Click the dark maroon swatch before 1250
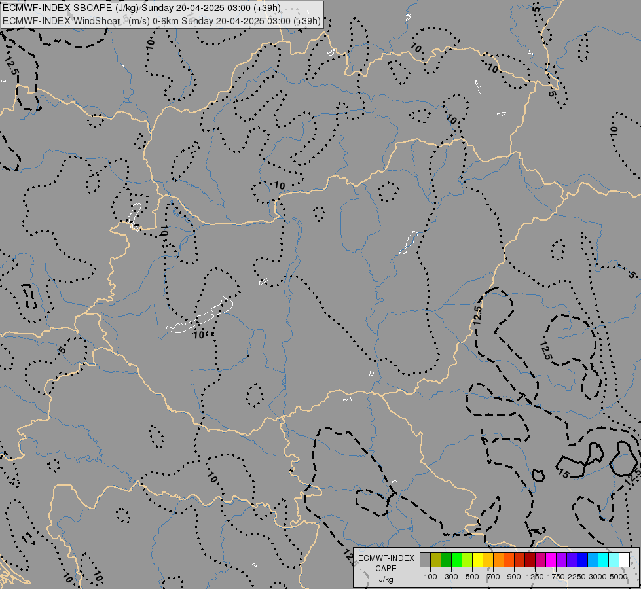641x589 pixels. click(x=530, y=560)
